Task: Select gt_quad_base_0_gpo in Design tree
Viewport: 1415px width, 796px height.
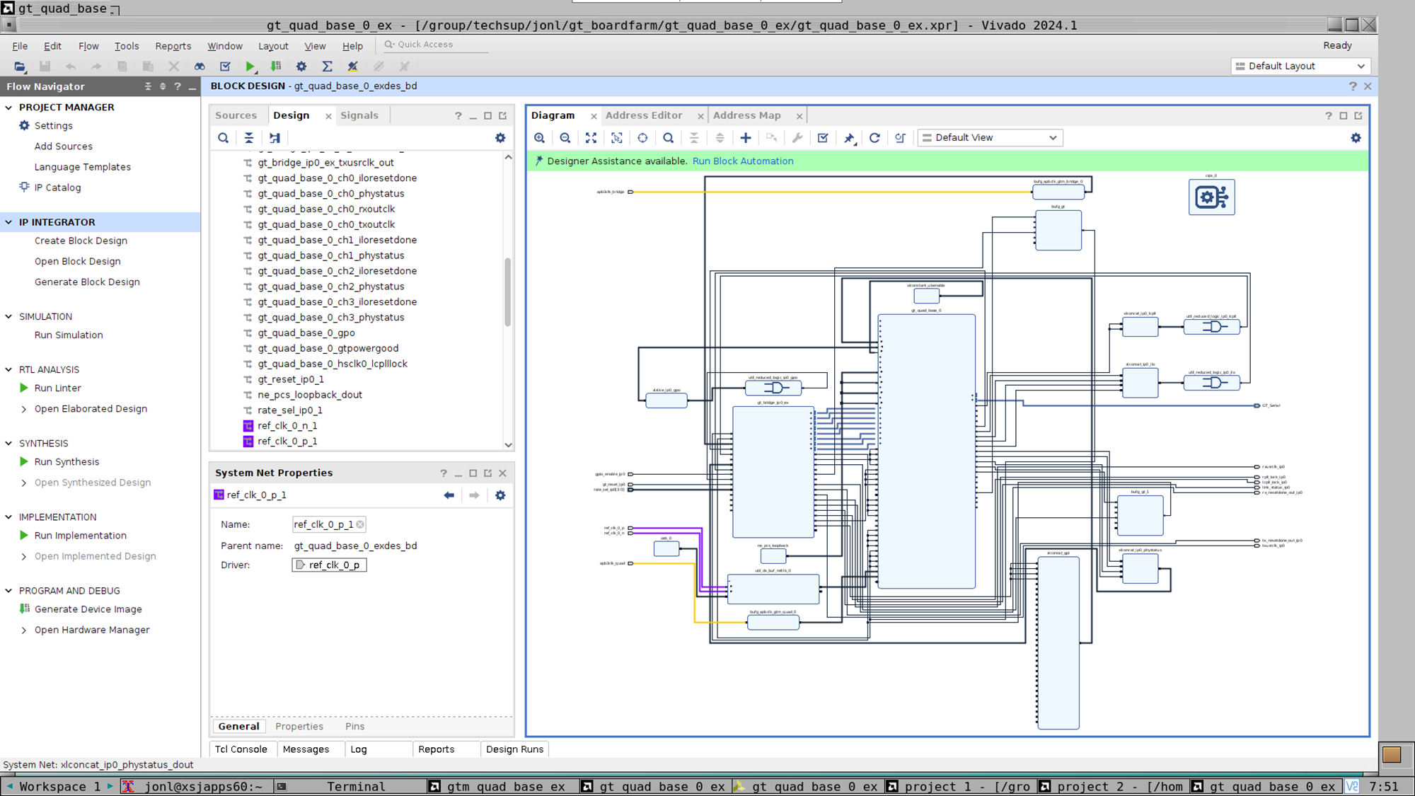Action: tap(306, 333)
